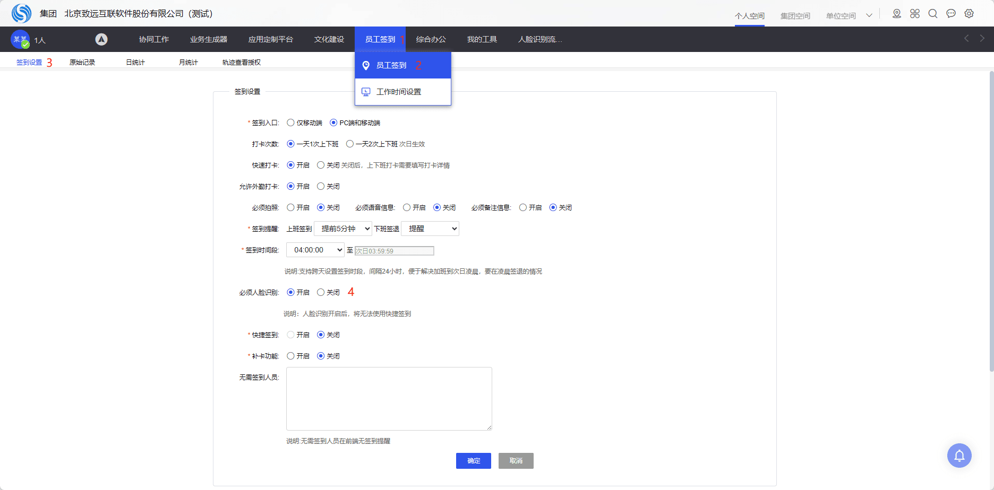Image resolution: width=994 pixels, height=490 pixels.
Task: Open the 文化建设 menu
Action: 329,39
